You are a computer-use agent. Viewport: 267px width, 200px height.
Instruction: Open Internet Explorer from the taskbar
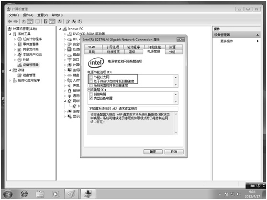point(24,194)
